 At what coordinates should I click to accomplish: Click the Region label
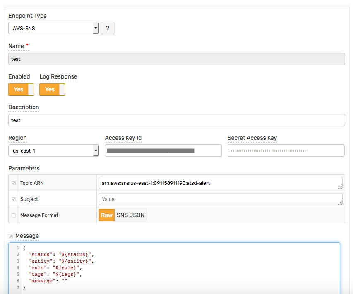tap(17, 138)
